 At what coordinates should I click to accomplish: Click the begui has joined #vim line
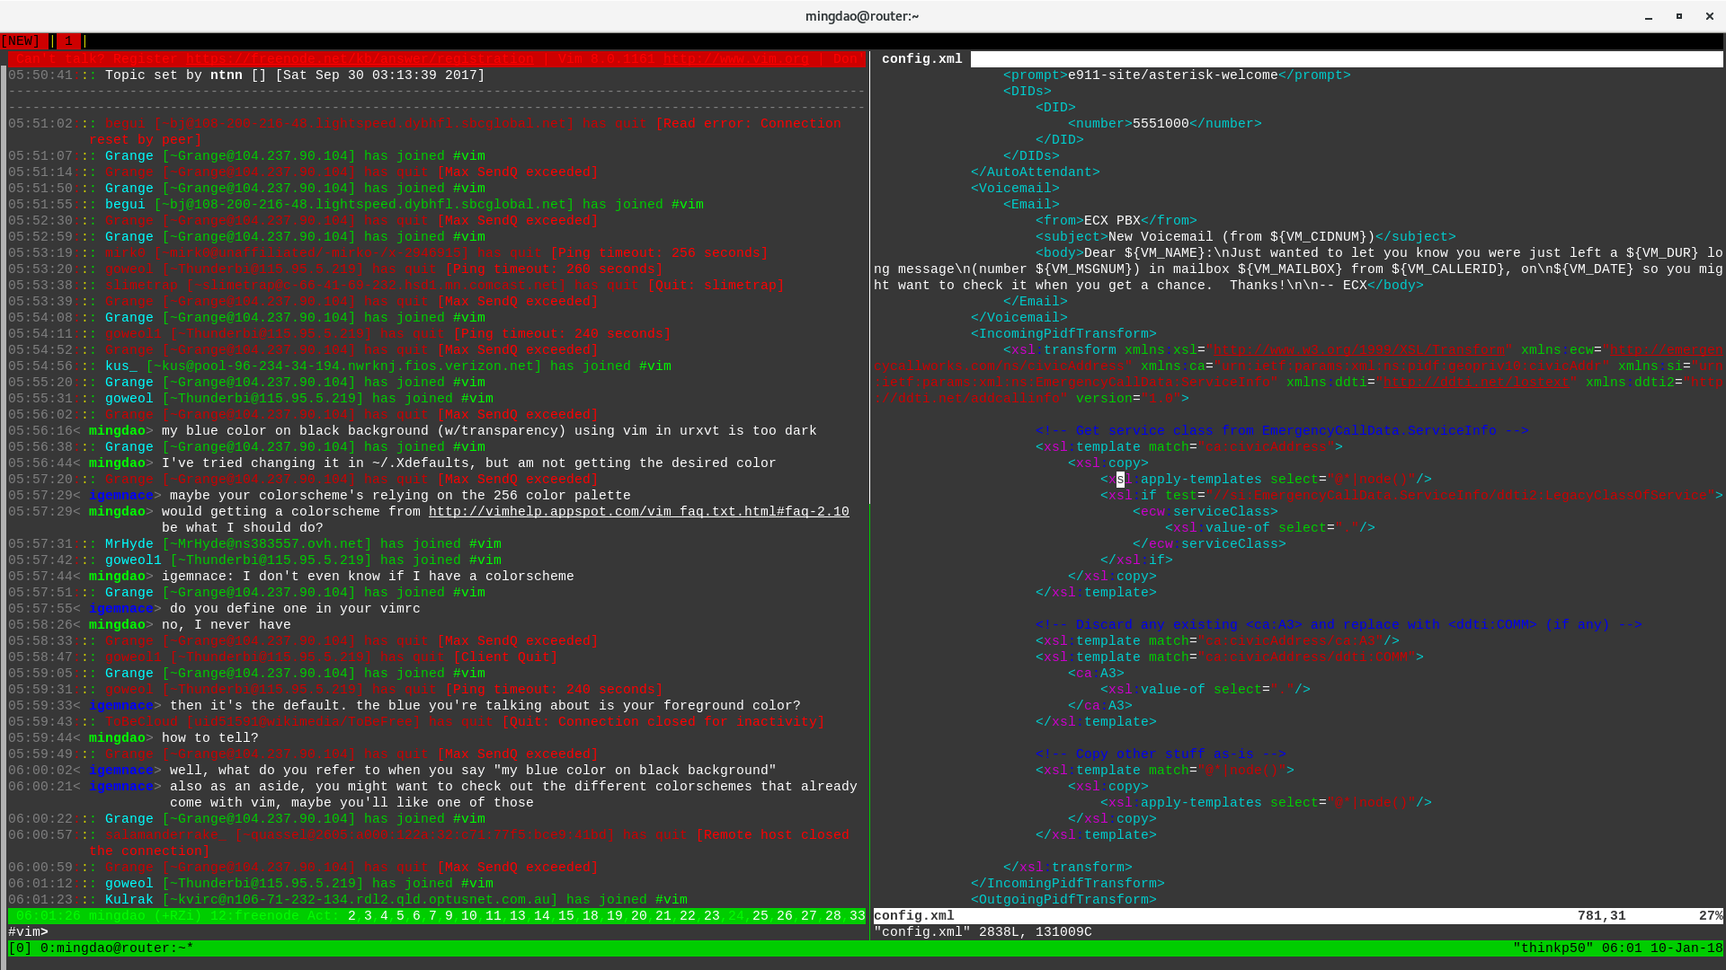356,205
